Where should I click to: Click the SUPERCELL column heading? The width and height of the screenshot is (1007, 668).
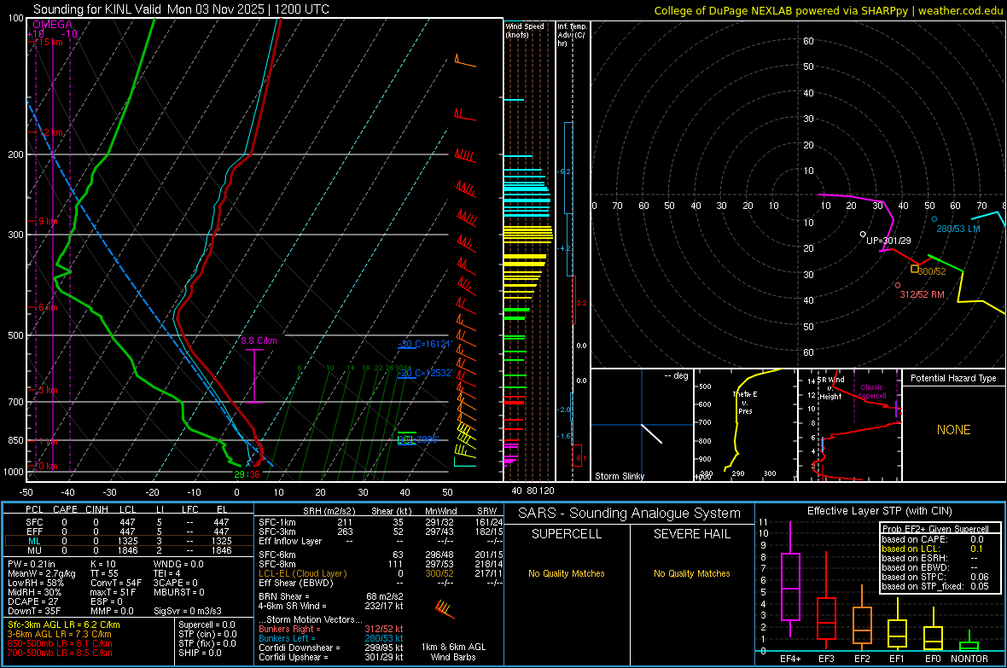tap(567, 534)
